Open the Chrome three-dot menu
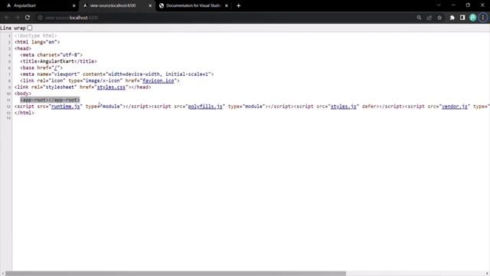This screenshot has width=490, height=276. [x=483, y=18]
